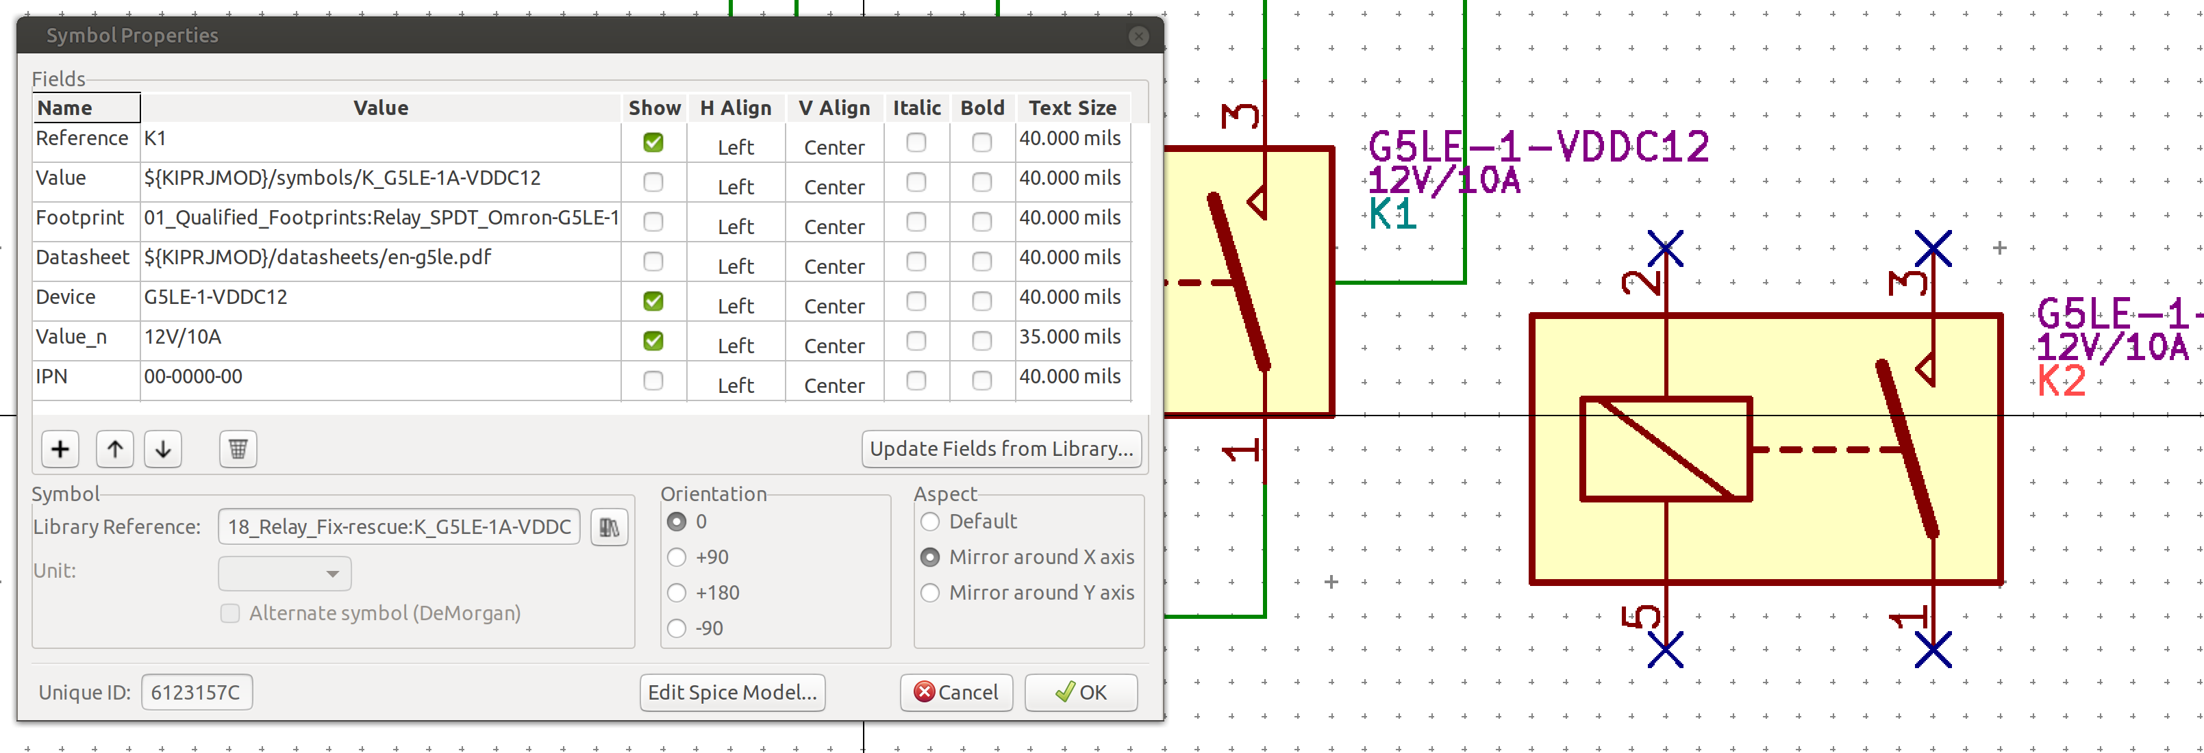Toggle Show checkbox for the Reference field

pos(653,143)
